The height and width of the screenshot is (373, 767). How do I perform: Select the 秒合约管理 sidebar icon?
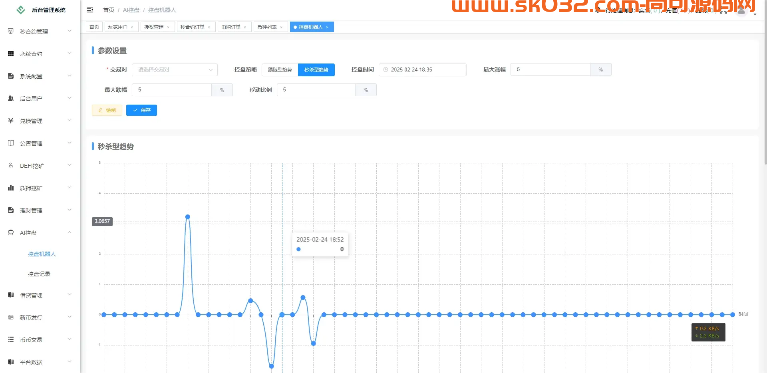10,31
